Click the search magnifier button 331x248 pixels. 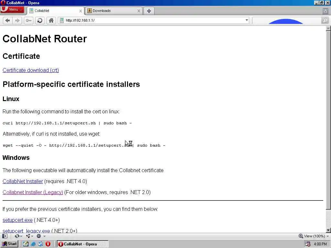[325, 20]
